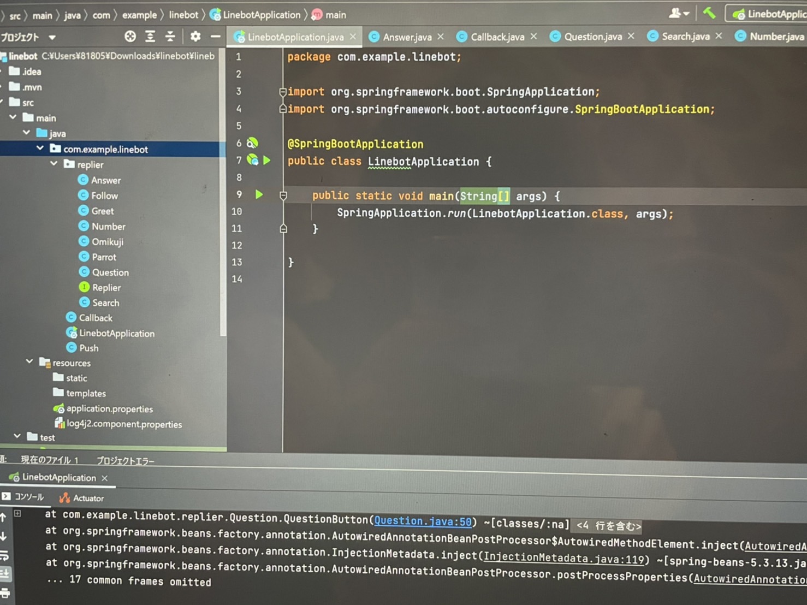The image size is (807, 605).
Task: Collapse the resources folder in tree
Action: pos(29,362)
